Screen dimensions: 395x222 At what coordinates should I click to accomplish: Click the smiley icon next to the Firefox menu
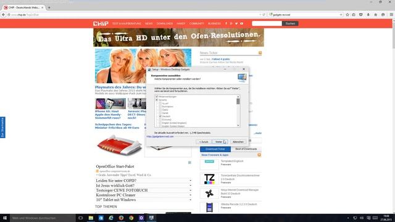pos(383,15)
